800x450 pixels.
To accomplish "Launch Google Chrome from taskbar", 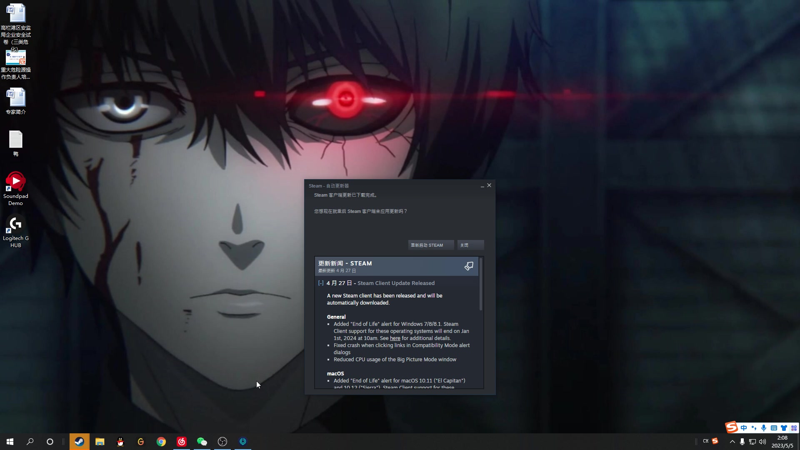I will [161, 442].
